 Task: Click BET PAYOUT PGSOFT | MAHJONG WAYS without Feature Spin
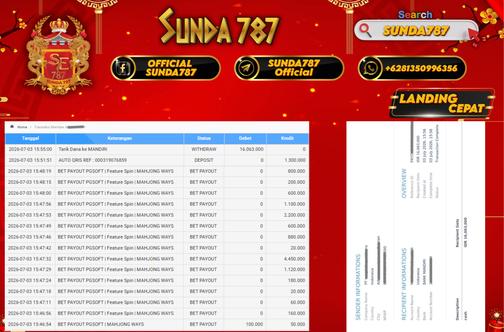(101, 324)
